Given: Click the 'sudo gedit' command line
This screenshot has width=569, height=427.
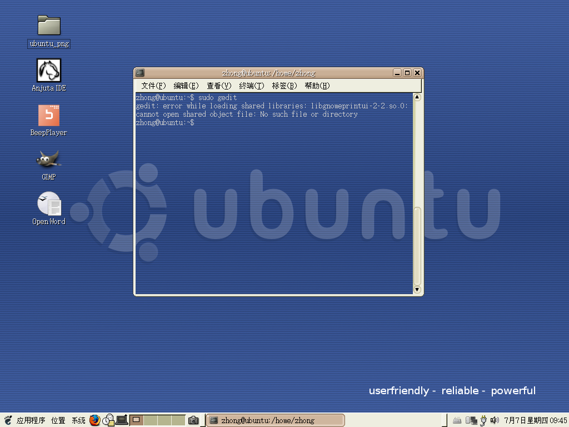Looking at the screenshot, I should [x=187, y=97].
